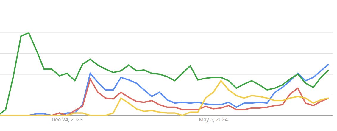This screenshot has width=337, height=131.
Task: Click the blue line's second bump after Dec 2023
Action: 121,77
